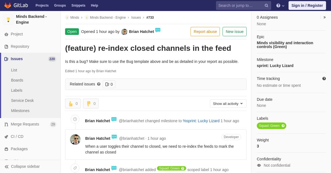Click the milestone change clock icon
This screenshot has width=331, height=173.
point(75,119)
